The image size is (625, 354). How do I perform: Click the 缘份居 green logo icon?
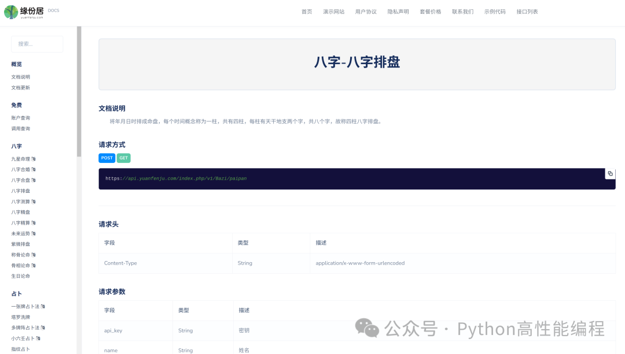pos(11,10)
